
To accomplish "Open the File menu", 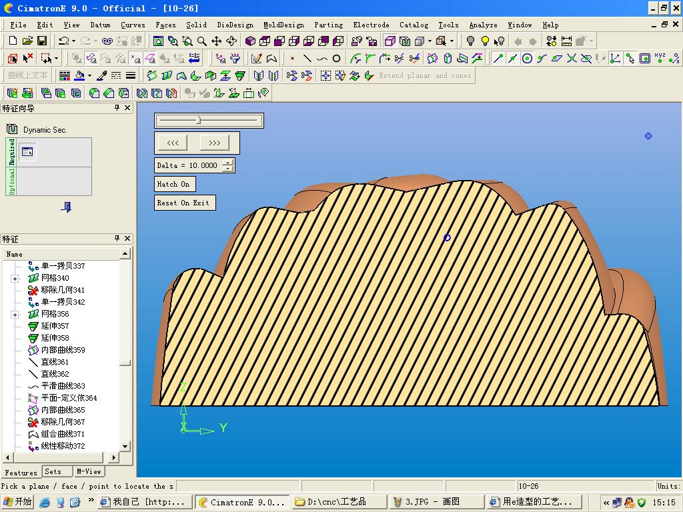I will (x=18, y=25).
